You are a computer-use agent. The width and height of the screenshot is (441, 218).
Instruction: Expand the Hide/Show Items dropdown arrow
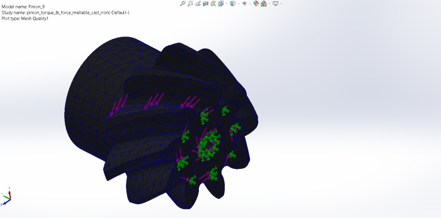point(250,4)
